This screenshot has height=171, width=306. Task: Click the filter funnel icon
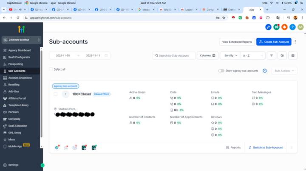[x=271, y=55]
